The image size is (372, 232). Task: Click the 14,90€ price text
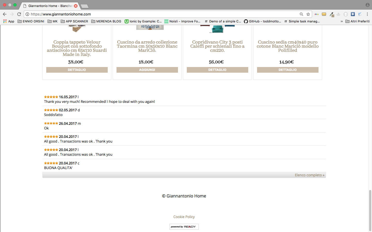[286, 62]
